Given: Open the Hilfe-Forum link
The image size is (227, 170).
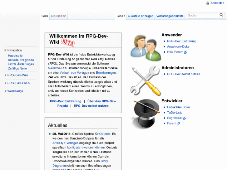Looking at the screenshot, I should 175,52.
